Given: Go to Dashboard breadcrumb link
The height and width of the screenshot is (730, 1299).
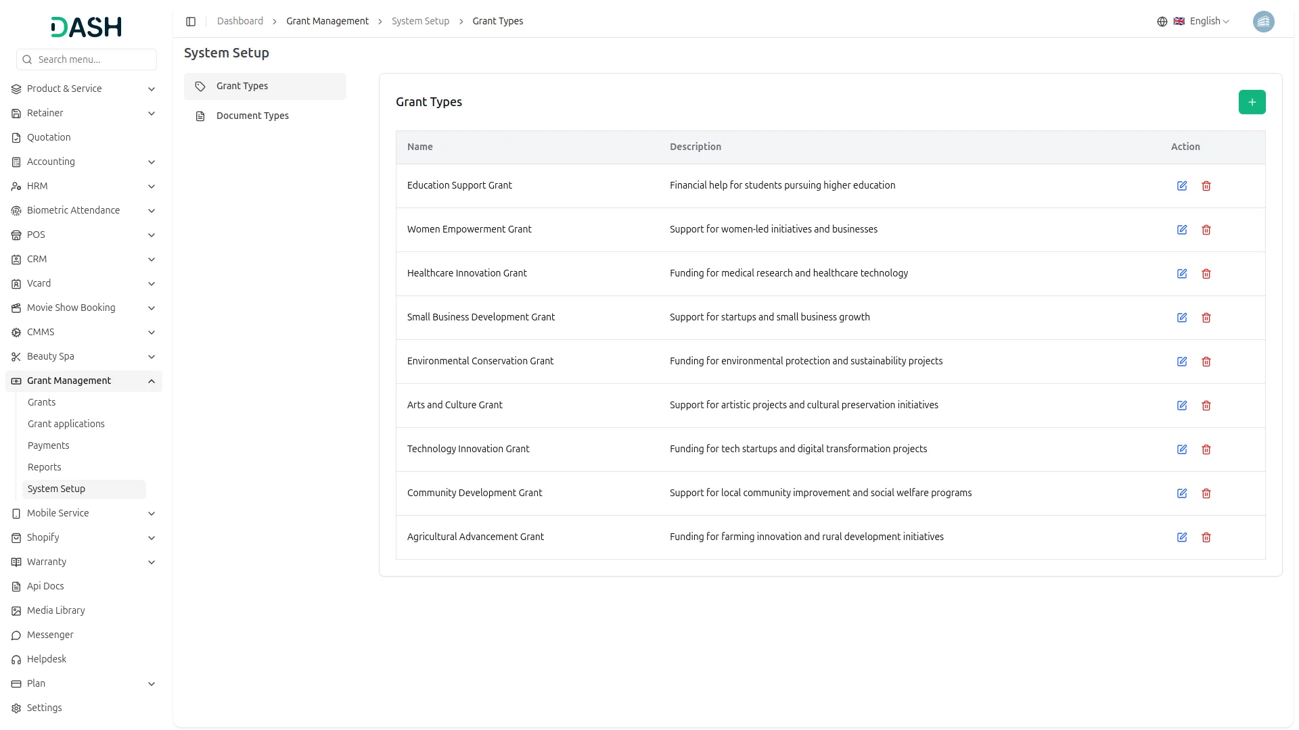Looking at the screenshot, I should coord(240,21).
